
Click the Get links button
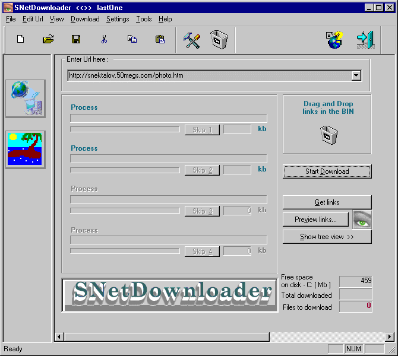[x=327, y=202]
